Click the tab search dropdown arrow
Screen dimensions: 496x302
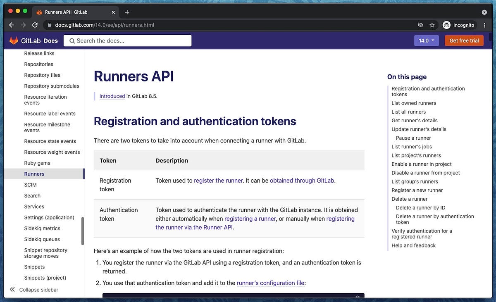click(484, 12)
